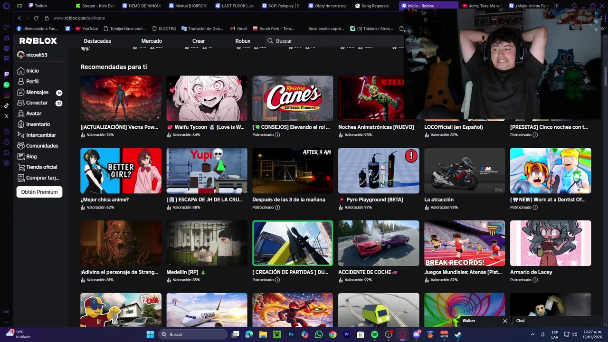Screen dimensions: 608x342
Task: Open Photoshop from the taskbar
Action: 291,334
